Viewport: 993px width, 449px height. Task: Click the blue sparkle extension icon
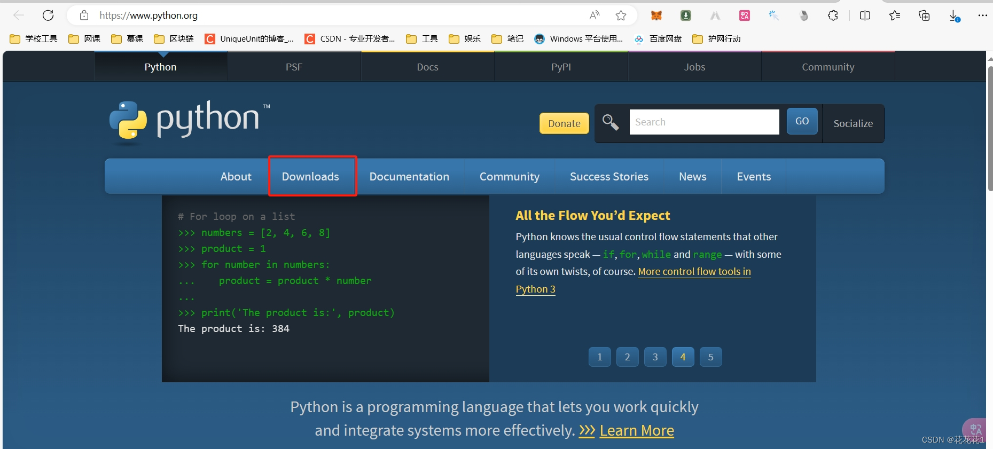coord(774,15)
